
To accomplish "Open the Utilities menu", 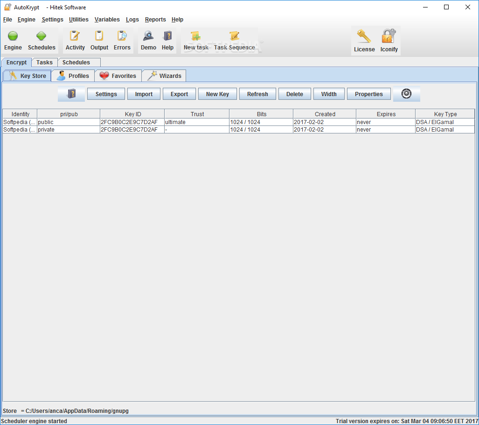I will pyautogui.click(x=78, y=20).
